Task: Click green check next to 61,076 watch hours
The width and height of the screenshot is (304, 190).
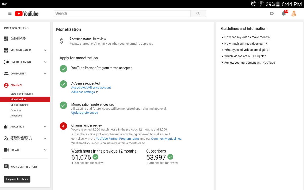Action: tap(96, 157)
